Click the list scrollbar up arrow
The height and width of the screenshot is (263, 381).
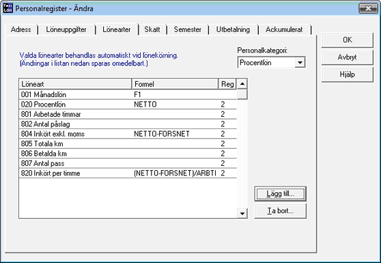pyautogui.click(x=242, y=84)
